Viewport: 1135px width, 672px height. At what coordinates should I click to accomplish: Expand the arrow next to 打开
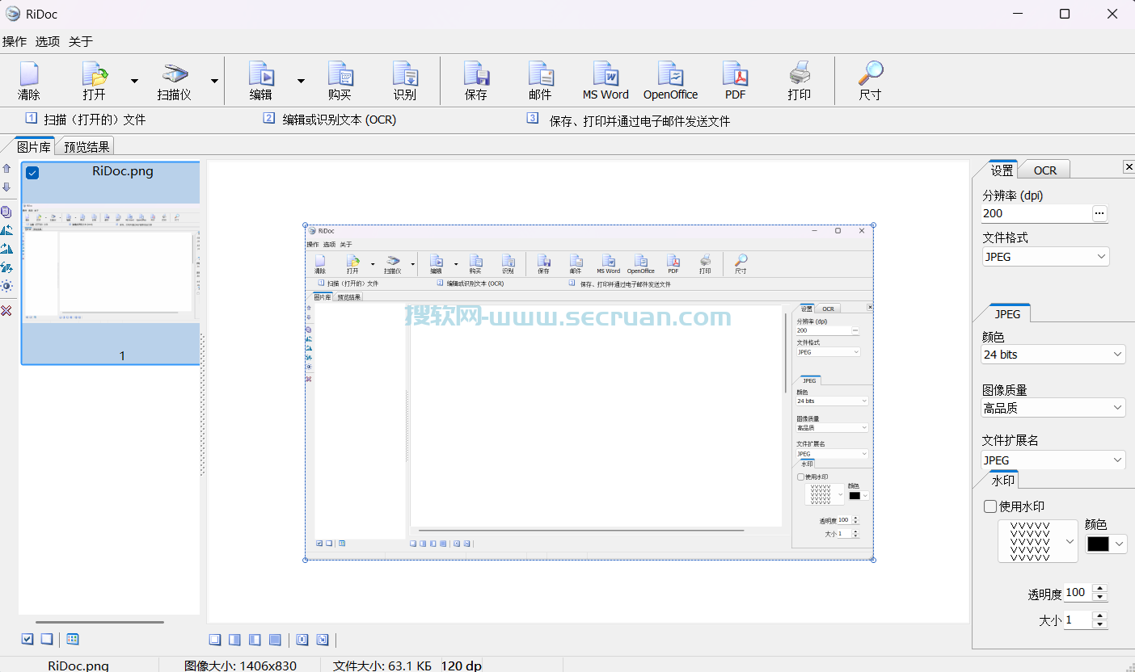click(x=134, y=81)
